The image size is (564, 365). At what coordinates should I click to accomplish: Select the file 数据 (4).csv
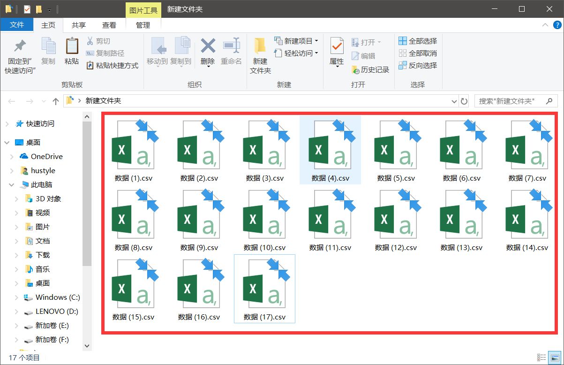[331, 150]
